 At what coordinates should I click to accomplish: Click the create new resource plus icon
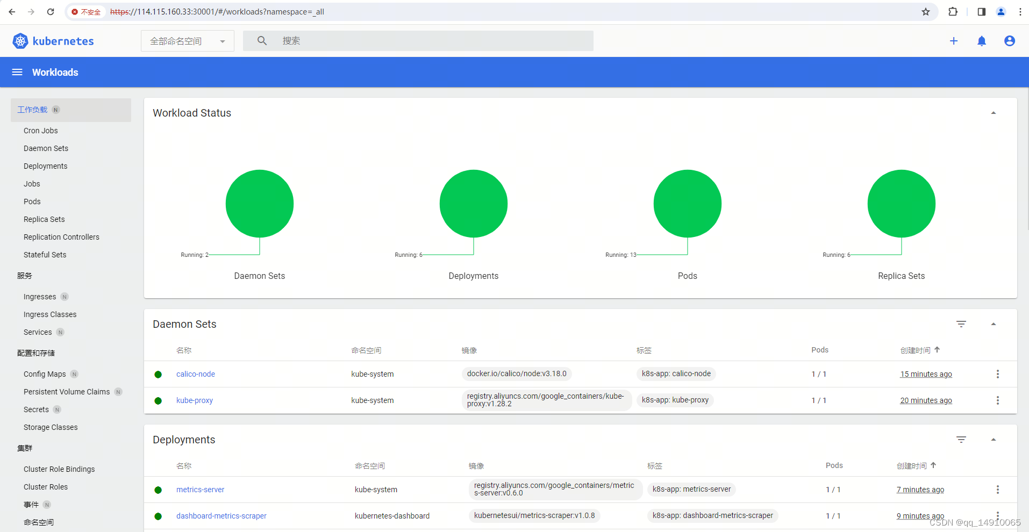954,41
